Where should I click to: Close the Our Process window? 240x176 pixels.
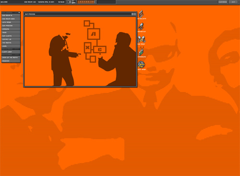[135, 14]
